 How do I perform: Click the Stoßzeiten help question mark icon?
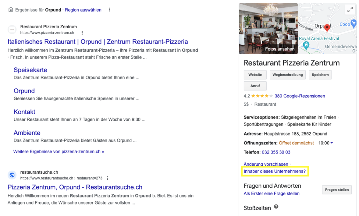pos(276,207)
